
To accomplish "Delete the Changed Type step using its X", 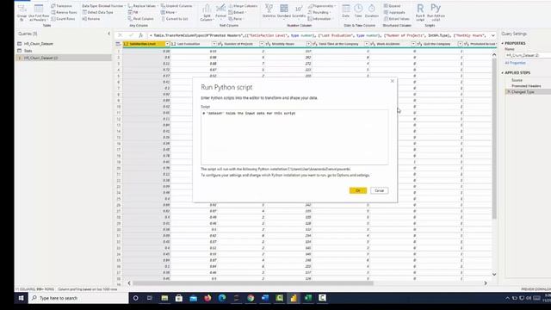I will [x=508, y=92].
